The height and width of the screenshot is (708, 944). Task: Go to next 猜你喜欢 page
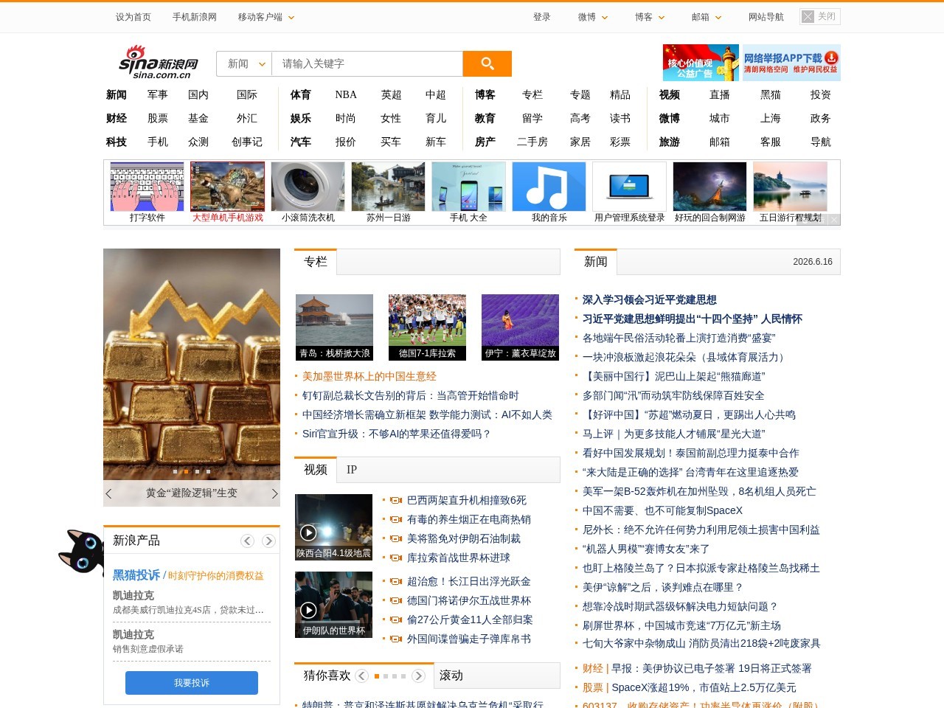click(418, 676)
